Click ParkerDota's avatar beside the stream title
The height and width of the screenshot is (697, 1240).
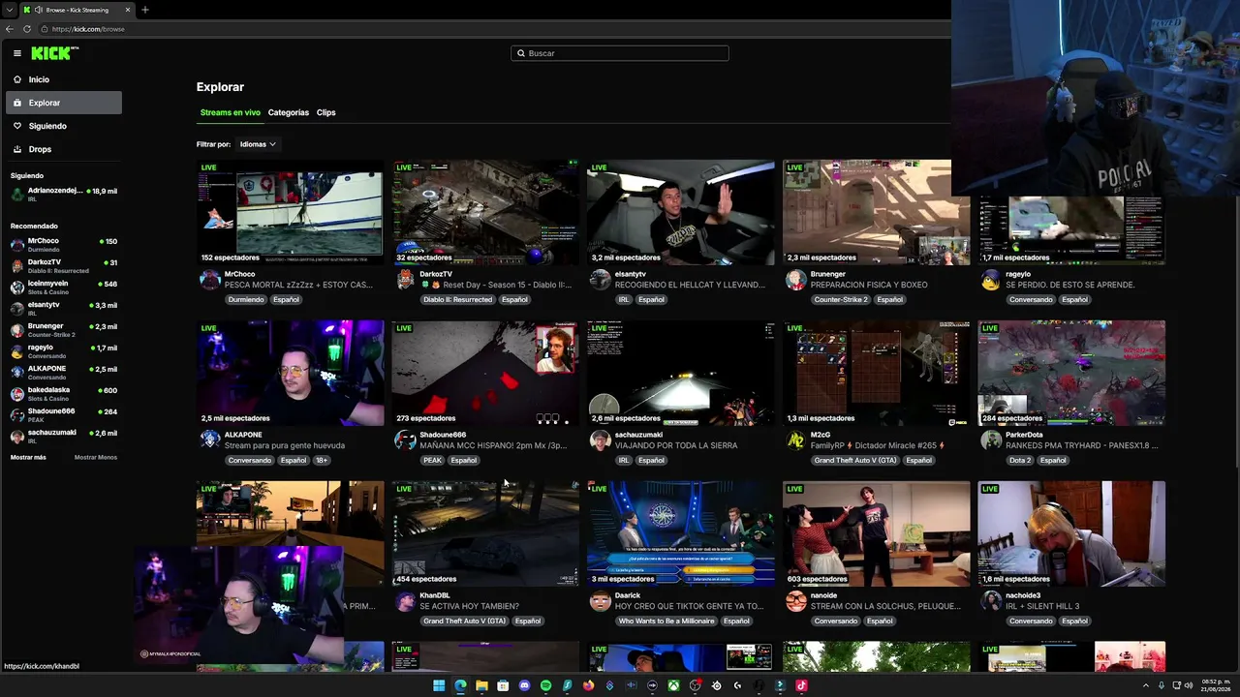[x=991, y=440]
